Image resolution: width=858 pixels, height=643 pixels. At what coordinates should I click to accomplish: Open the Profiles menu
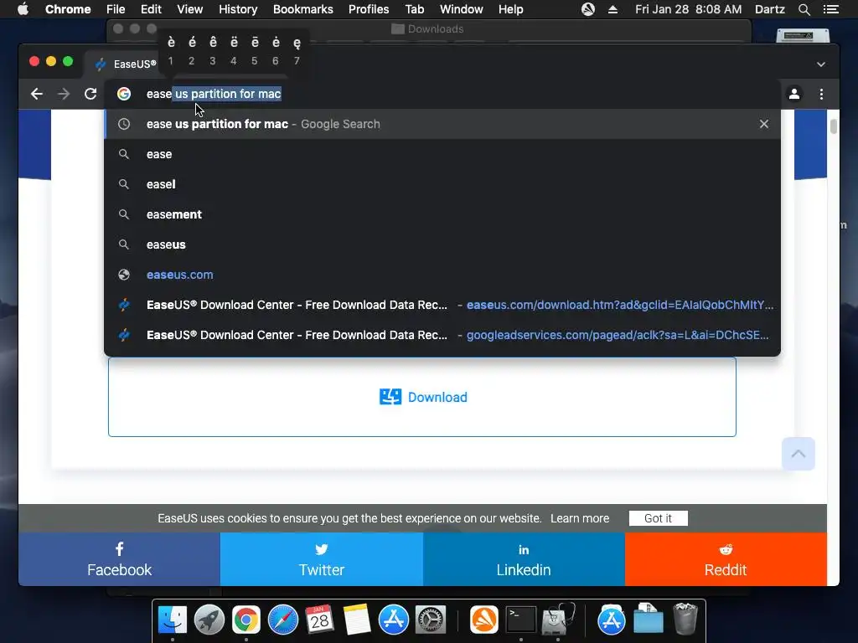point(369,9)
